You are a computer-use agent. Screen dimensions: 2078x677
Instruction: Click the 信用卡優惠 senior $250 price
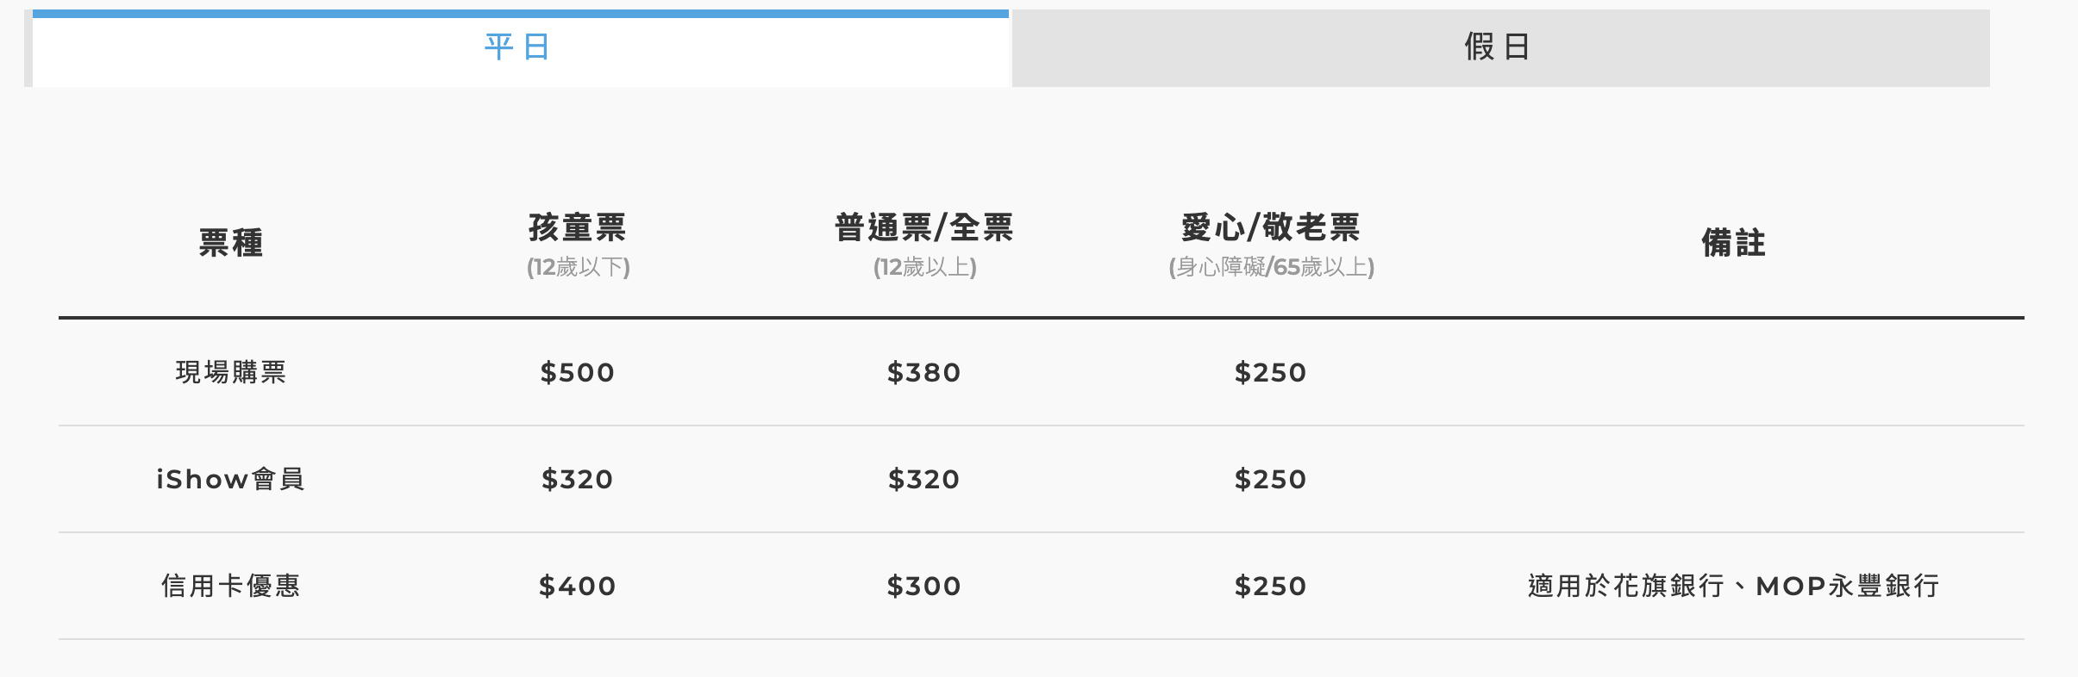1271,586
